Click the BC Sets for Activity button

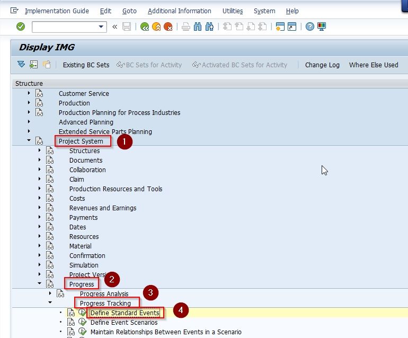coord(149,65)
